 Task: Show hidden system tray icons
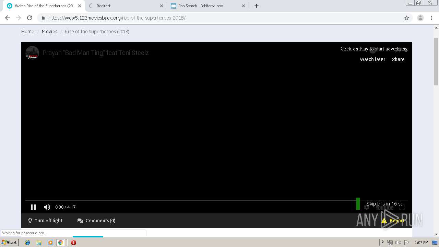pos(382,243)
